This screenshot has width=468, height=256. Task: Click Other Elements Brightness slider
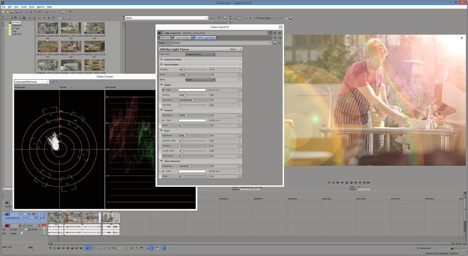click(193, 166)
